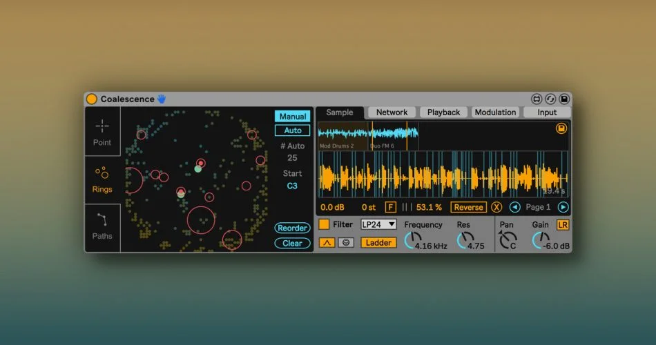This screenshot has height=345, width=656.
Task: Click the Page 1 label
Action: click(538, 207)
